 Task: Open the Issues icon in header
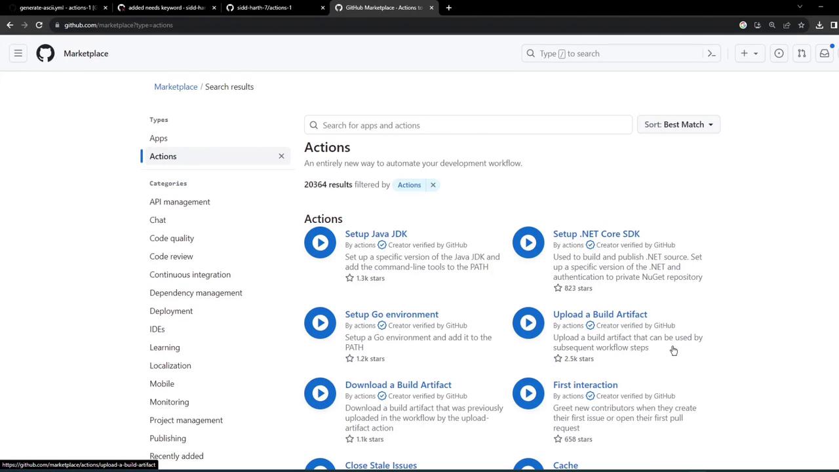(x=779, y=53)
